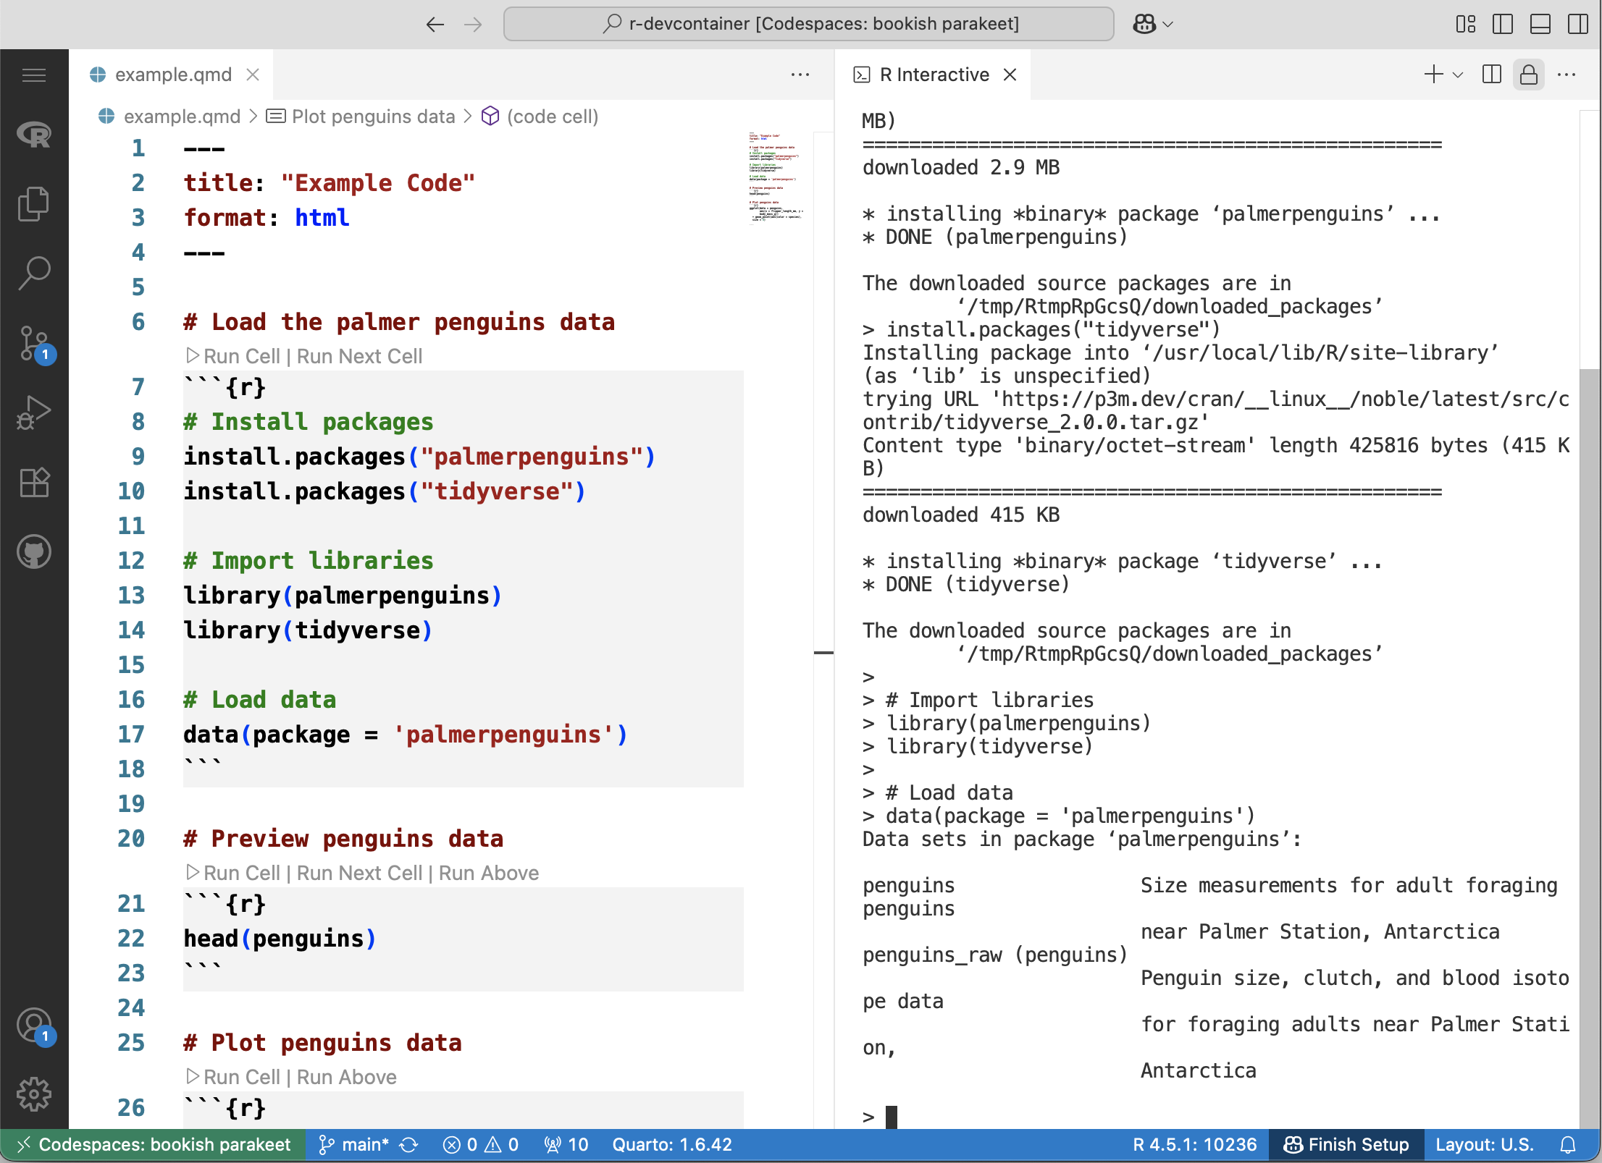This screenshot has height=1163, width=1602.
Task: Click the command center search field
Action: tap(809, 25)
